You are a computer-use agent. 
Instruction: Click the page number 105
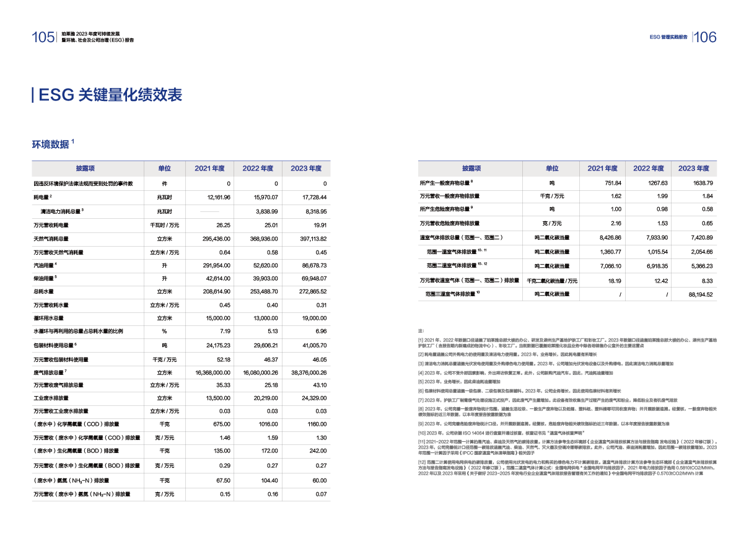pos(43,37)
